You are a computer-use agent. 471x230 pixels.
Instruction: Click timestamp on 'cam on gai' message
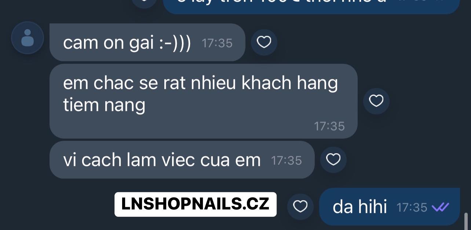pyautogui.click(x=217, y=43)
